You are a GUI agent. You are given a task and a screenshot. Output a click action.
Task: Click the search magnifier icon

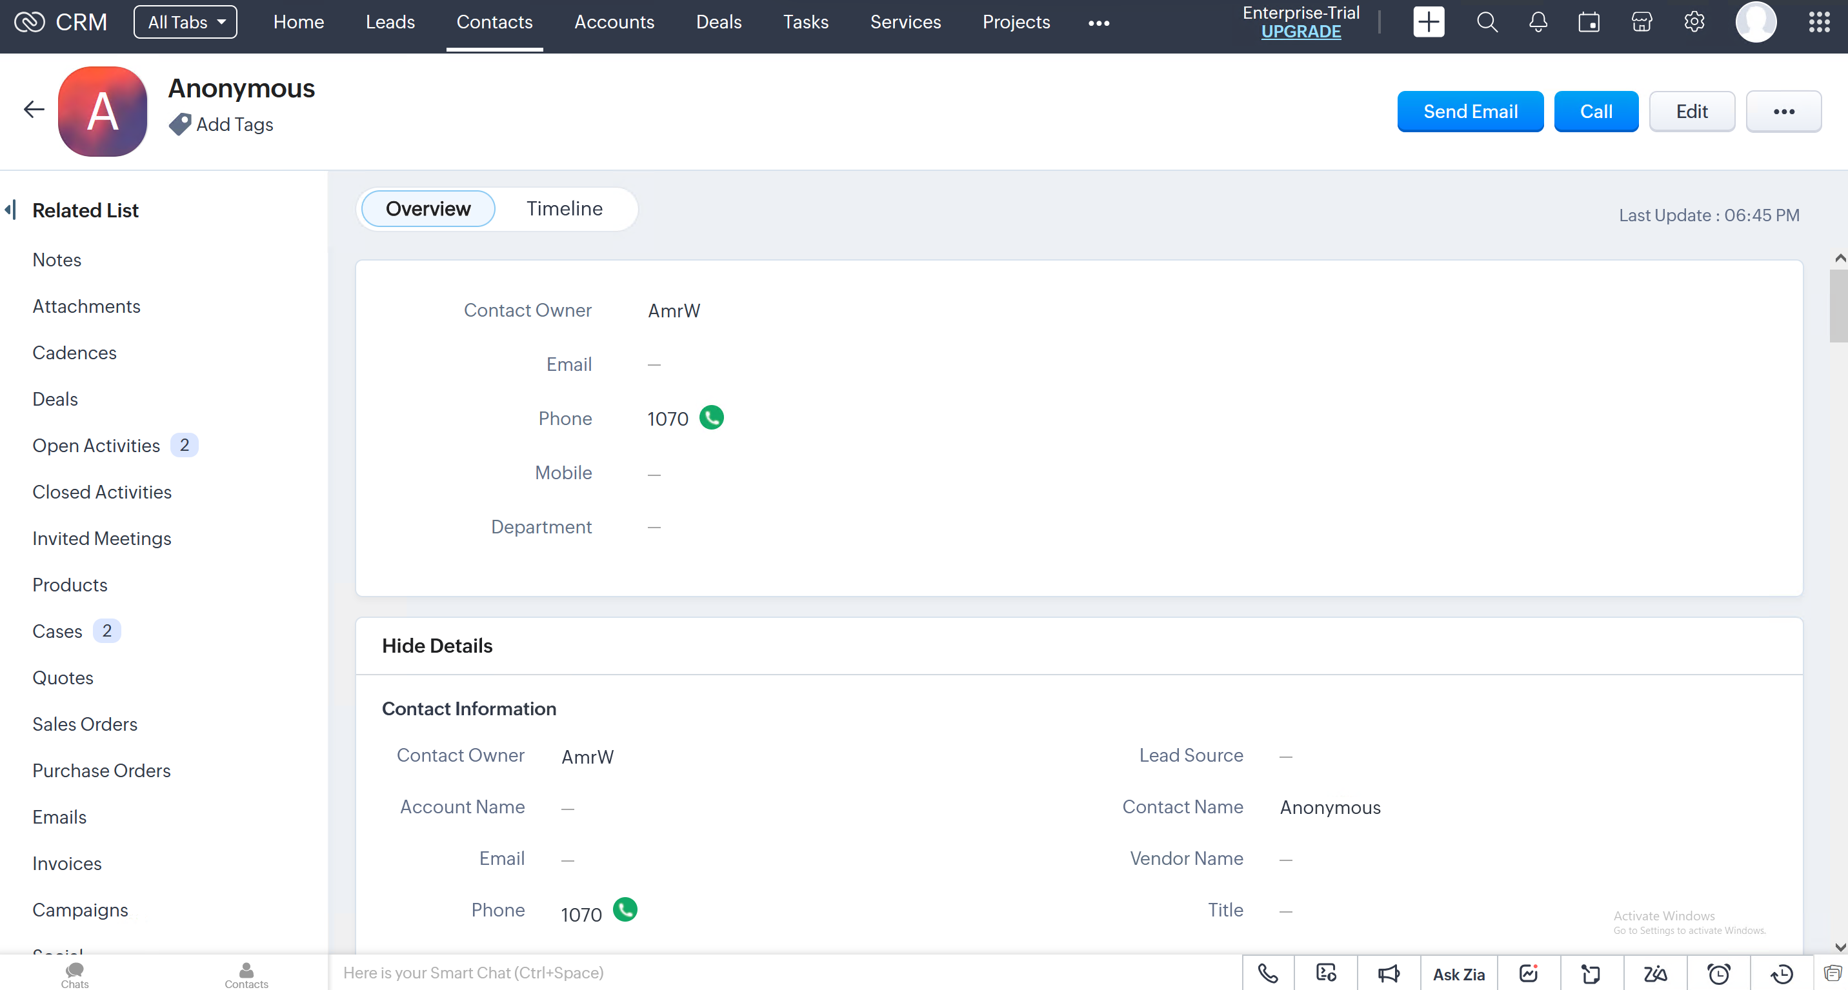[x=1487, y=22]
